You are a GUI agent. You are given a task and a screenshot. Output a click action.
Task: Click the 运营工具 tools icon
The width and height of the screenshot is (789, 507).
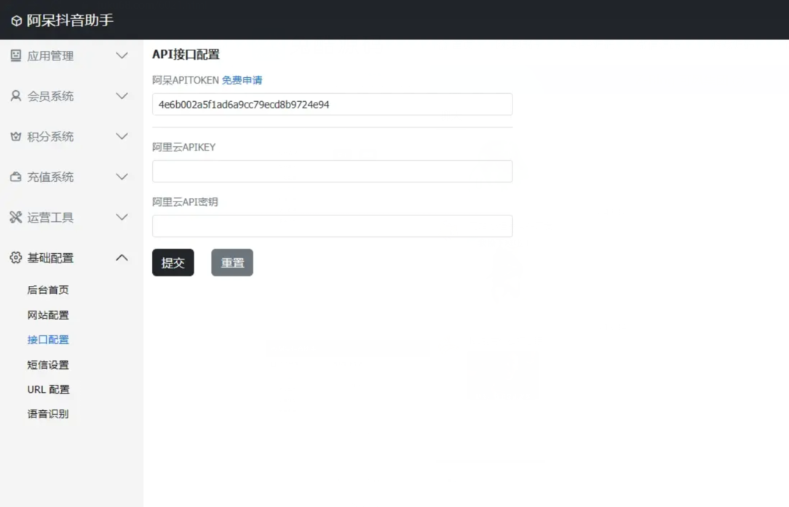point(15,217)
